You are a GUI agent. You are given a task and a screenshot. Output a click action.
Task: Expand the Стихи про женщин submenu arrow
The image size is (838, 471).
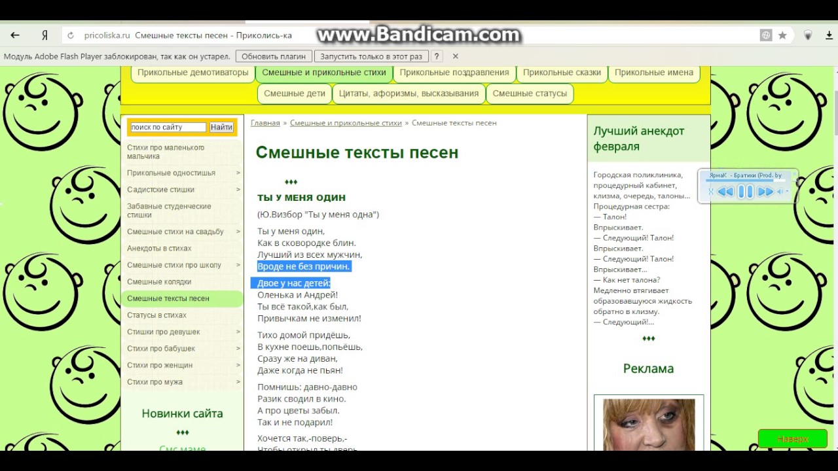coord(238,365)
